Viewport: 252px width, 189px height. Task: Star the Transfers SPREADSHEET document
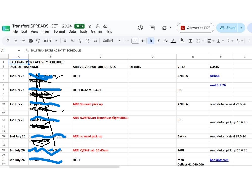point(90,26)
